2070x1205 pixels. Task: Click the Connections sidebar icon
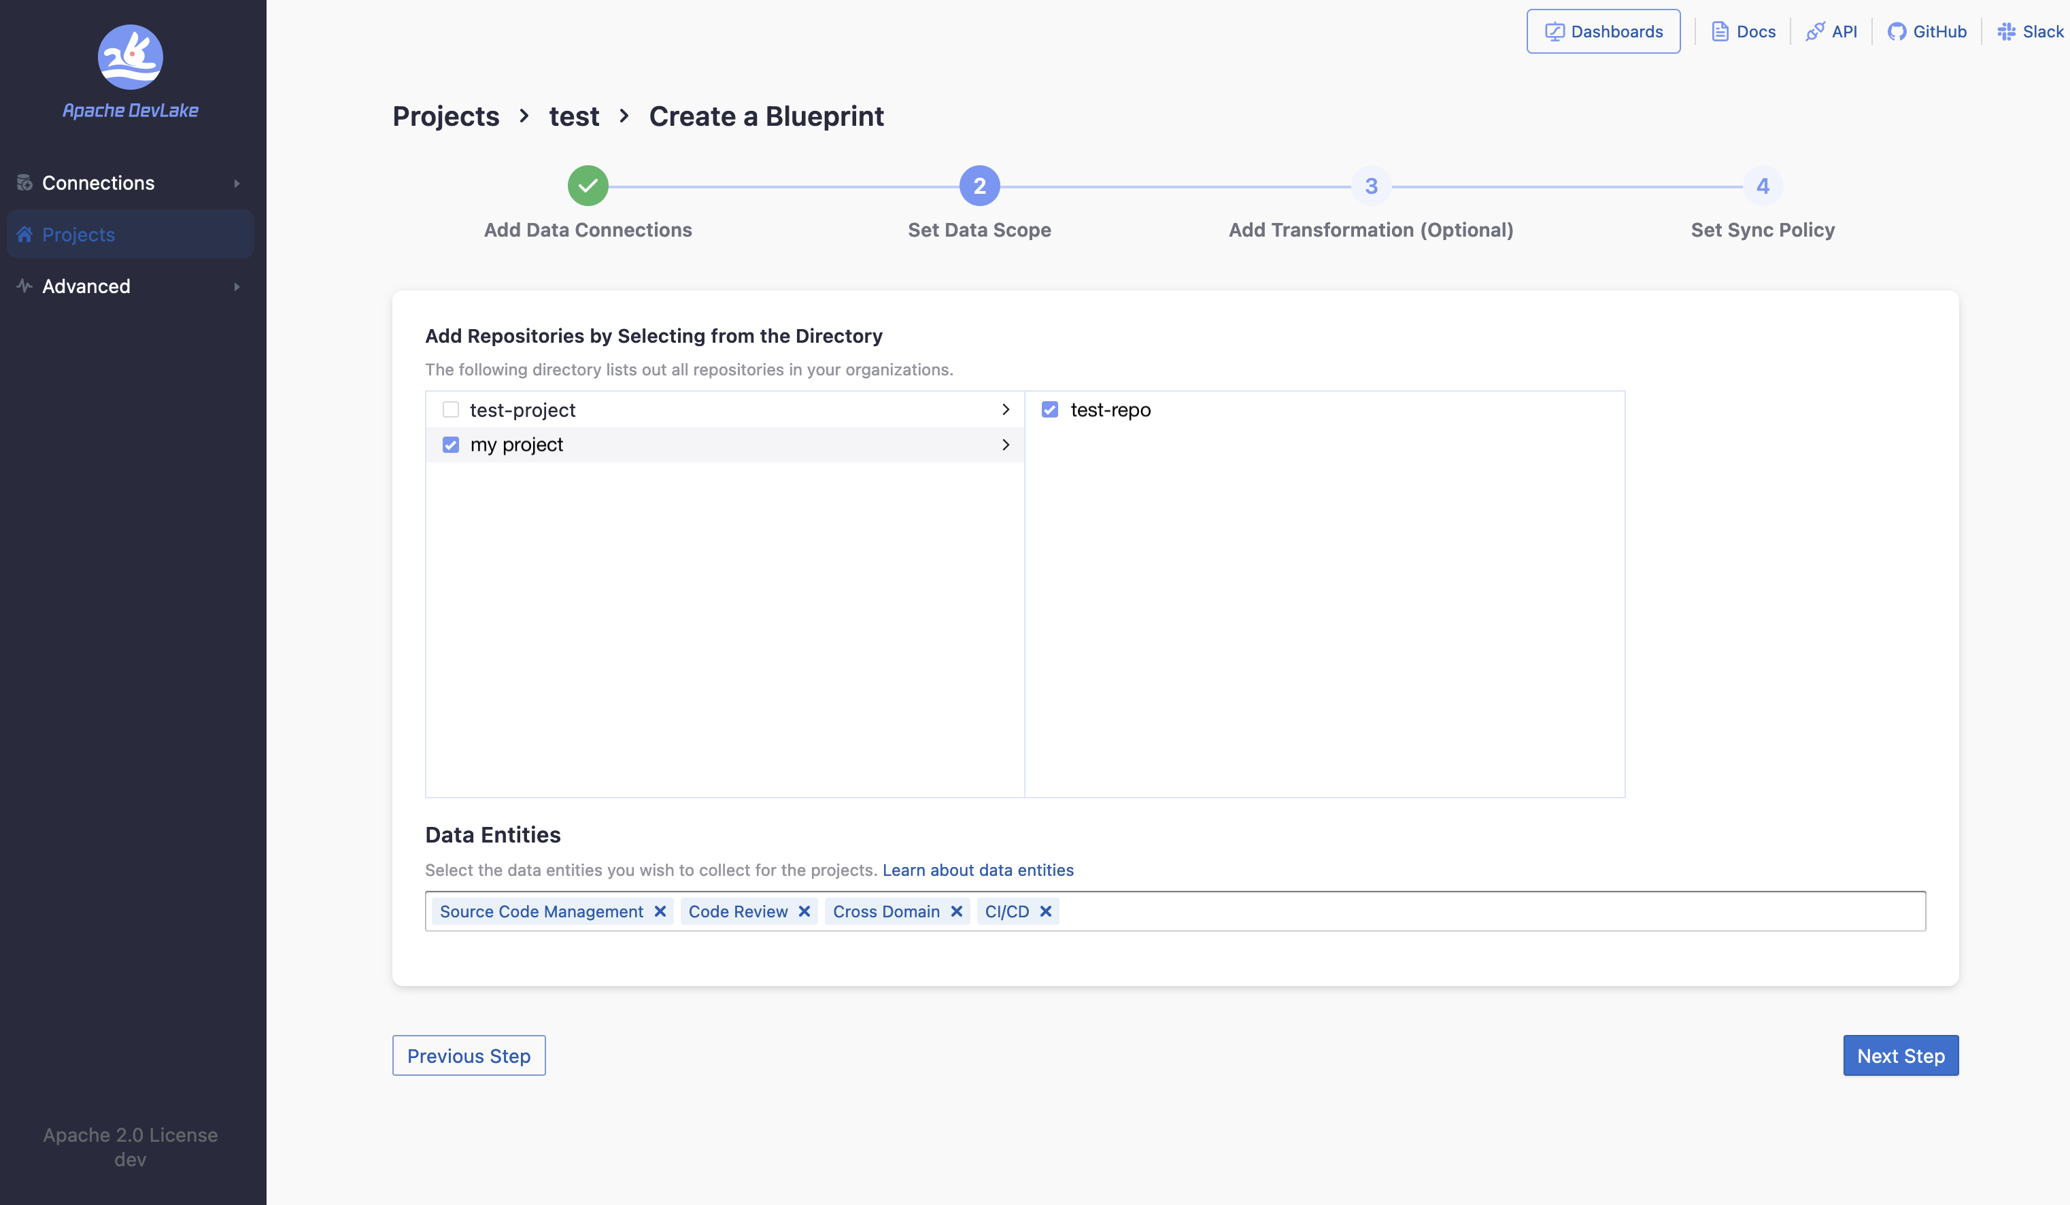point(24,182)
